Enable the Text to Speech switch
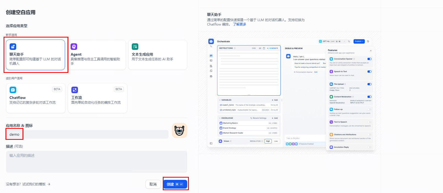The width and height of the screenshot is (443, 193). (369, 122)
